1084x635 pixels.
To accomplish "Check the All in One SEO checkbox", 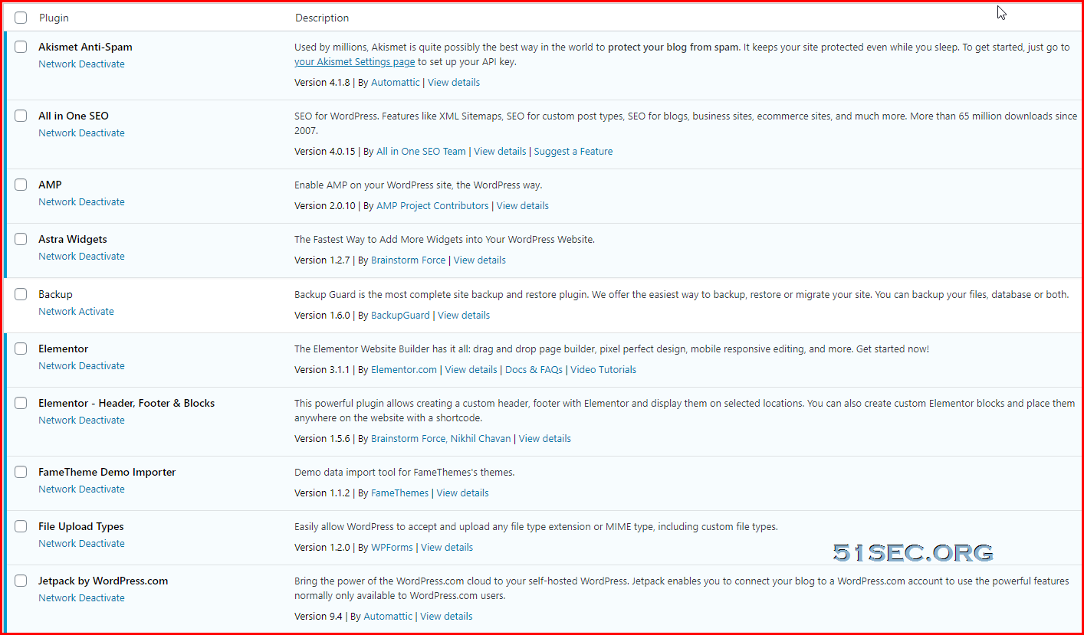I will click(x=21, y=116).
